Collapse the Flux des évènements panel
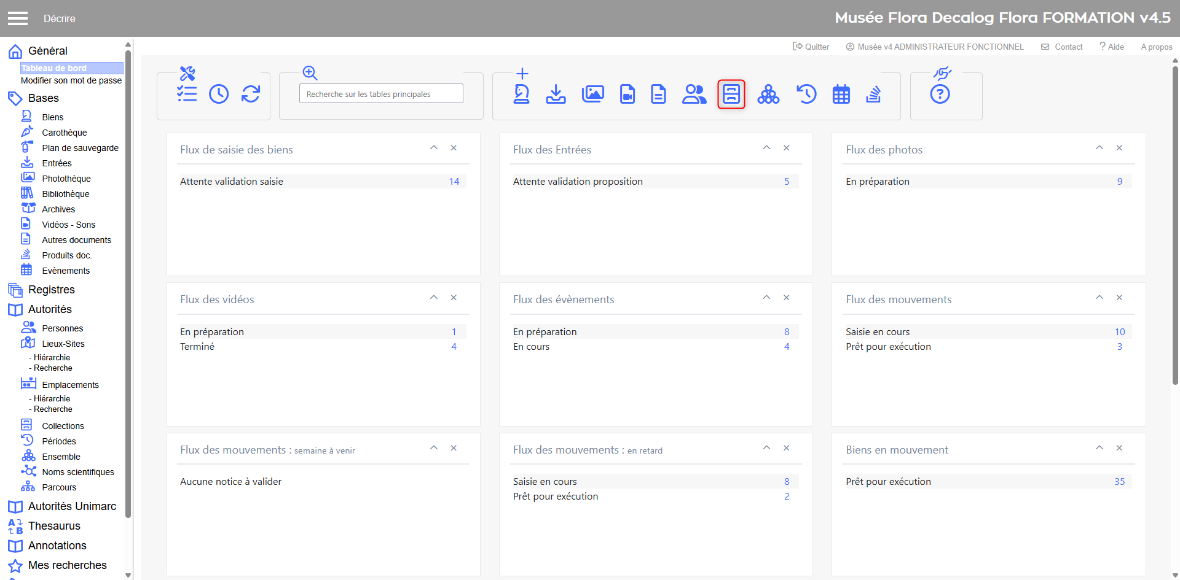Viewport: 1180px width, 580px height. [766, 298]
